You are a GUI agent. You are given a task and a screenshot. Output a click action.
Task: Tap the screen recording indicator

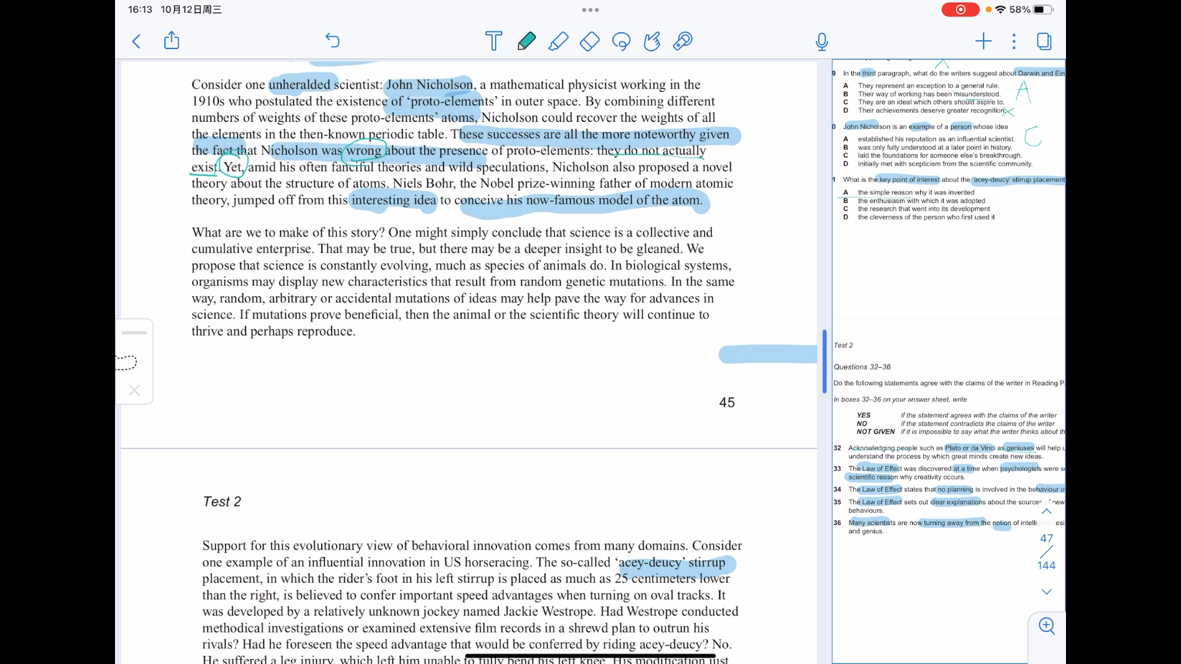[x=960, y=9]
